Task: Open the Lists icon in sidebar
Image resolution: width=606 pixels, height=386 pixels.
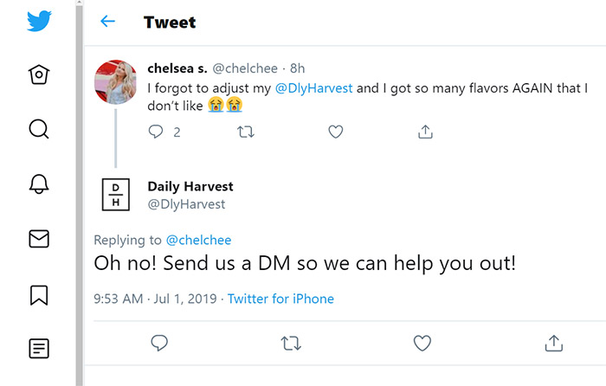Action: [x=39, y=349]
